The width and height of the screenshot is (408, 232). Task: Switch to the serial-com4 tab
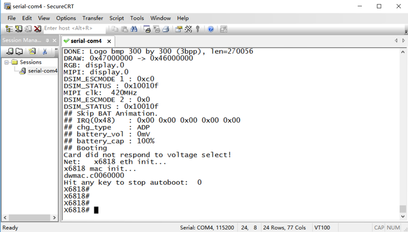pos(86,41)
